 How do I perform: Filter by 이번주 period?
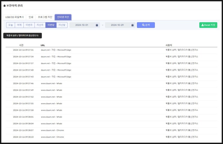click(29, 25)
